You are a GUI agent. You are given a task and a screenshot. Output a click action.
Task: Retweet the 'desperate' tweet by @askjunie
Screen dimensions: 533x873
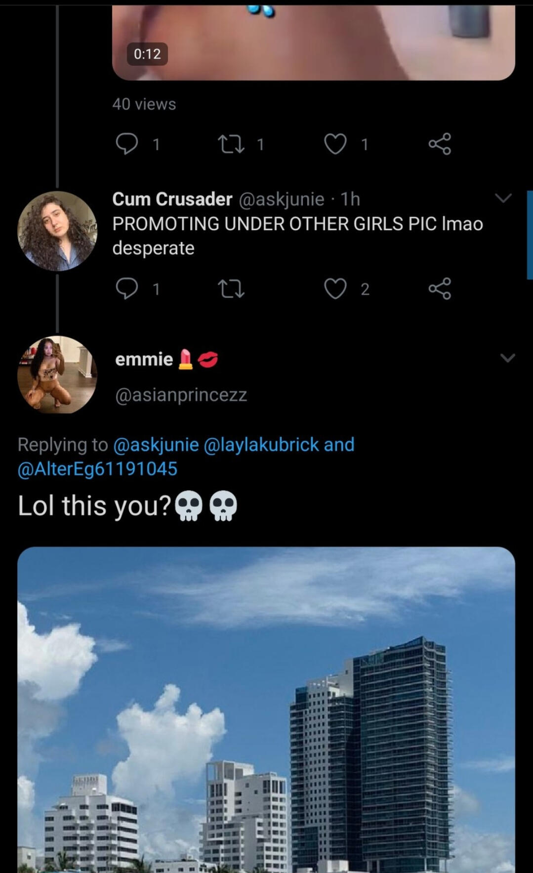(231, 289)
